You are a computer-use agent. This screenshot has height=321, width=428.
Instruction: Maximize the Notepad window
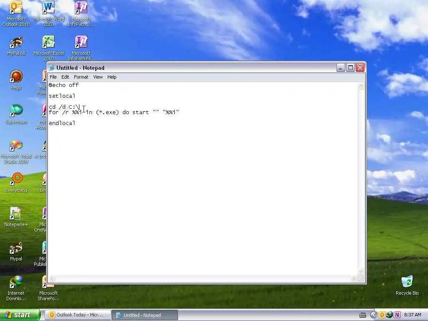click(x=351, y=67)
